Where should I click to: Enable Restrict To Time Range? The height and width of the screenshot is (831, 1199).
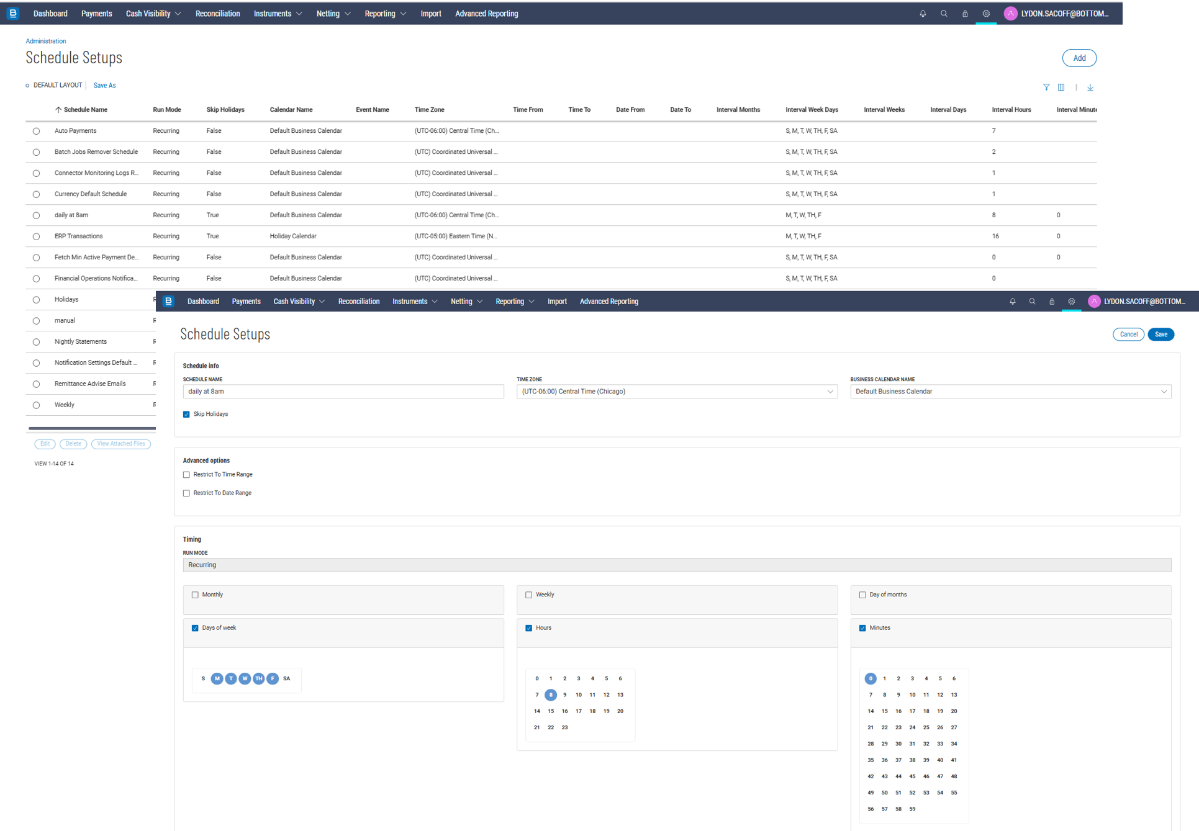(186, 475)
